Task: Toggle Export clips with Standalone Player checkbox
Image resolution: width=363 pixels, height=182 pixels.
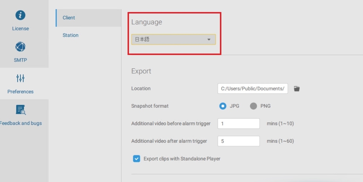Action: 137,158
